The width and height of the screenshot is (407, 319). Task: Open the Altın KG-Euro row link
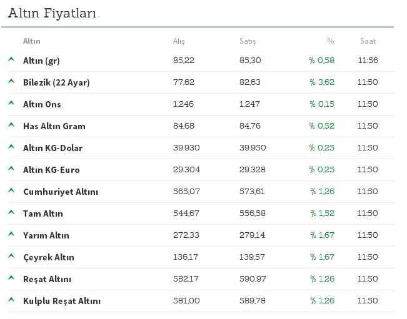click(51, 170)
